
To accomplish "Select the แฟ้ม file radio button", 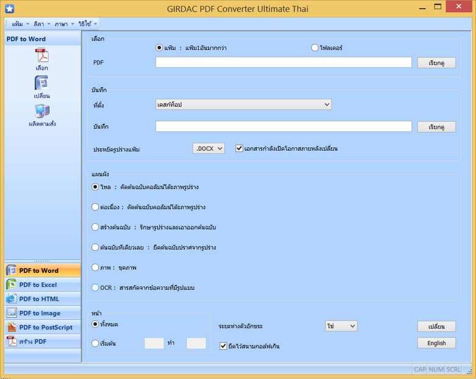I will pos(159,48).
